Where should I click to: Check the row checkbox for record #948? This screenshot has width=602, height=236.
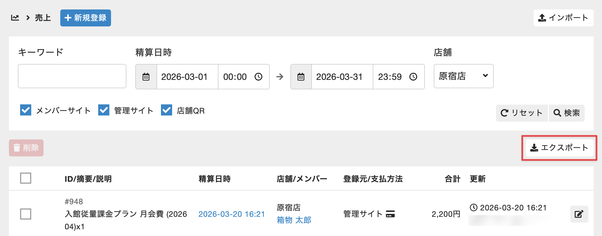(25, 214)
